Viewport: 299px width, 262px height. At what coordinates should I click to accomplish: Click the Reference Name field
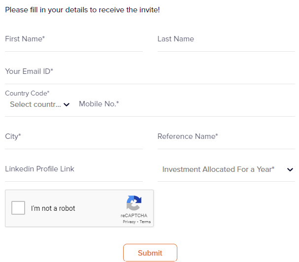click(x=226, y=136)
